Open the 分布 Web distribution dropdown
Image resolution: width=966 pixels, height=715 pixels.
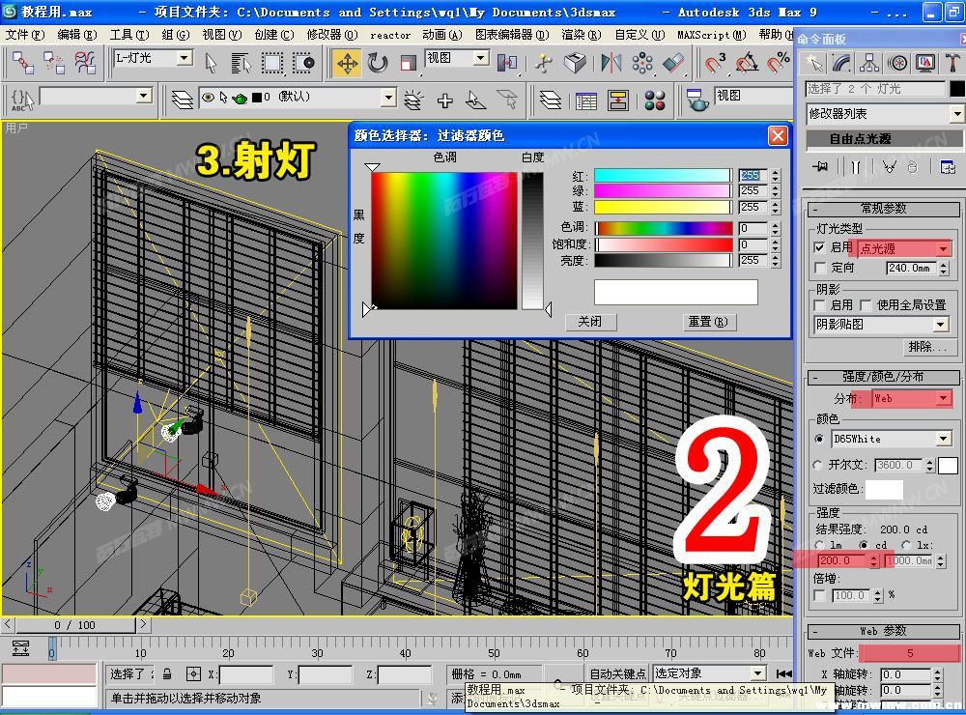(943, 399)
